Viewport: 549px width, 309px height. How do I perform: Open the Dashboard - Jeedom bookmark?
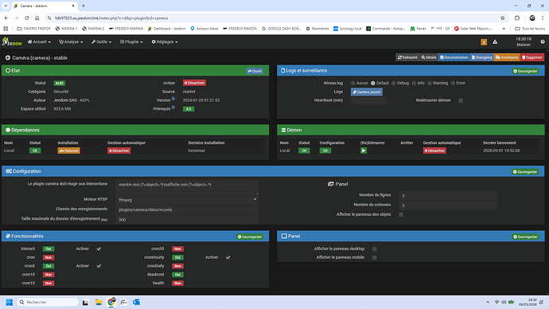point(166,29)
